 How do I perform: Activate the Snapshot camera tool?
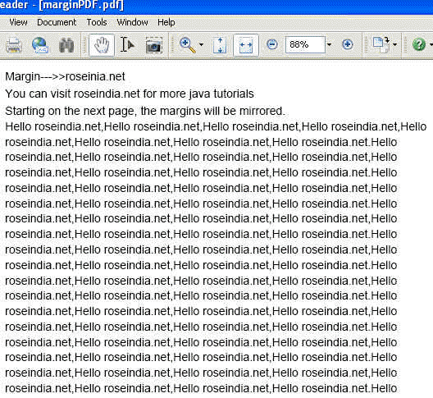coord(154,45)
